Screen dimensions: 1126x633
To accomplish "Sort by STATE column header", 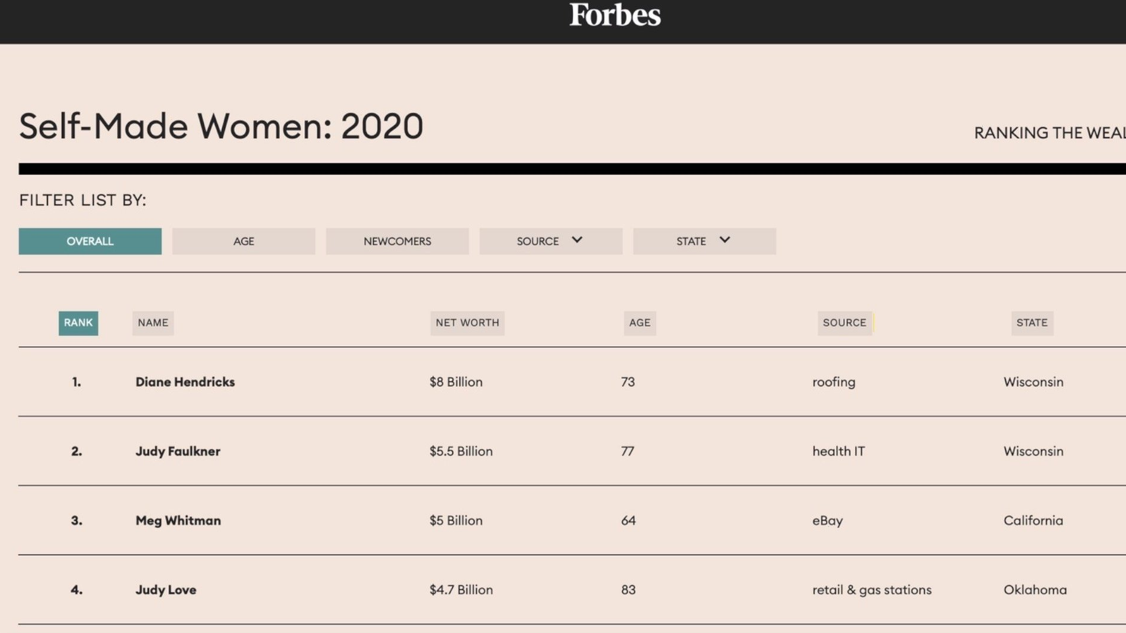I will tap(1032, 323).
